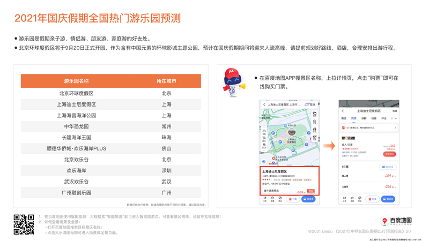Screen dimensions: 429x241
Task: Select 购票 tab in right screenshot
Action: [354, 118]
